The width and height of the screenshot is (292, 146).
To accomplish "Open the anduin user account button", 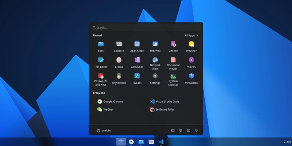I will [x=103, y=131].
